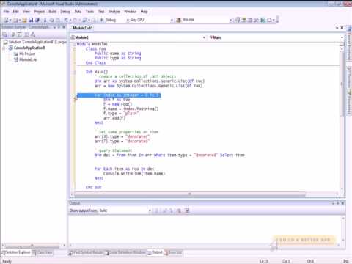Open the Help menu

click(x=144, y=12)
